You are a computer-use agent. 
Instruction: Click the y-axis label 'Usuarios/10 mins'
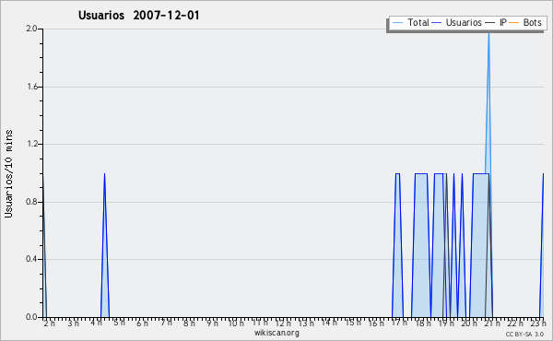tap(8, 174)
